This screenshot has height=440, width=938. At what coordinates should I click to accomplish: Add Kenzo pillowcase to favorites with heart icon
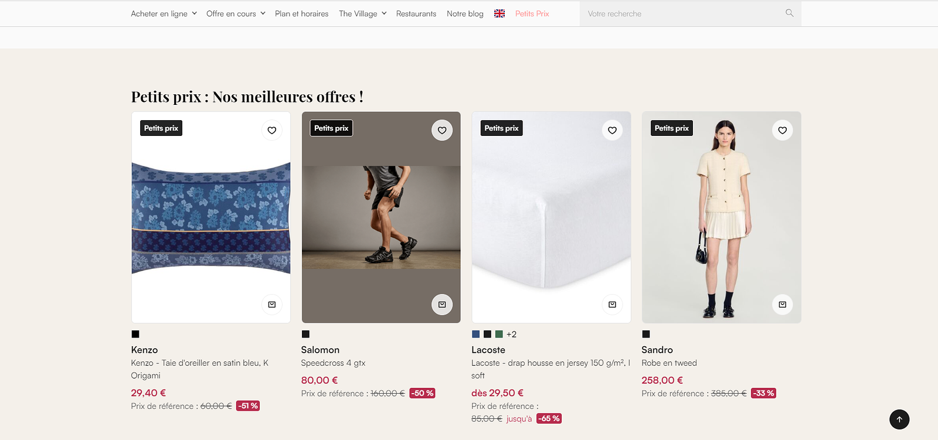tap(272, 130)
